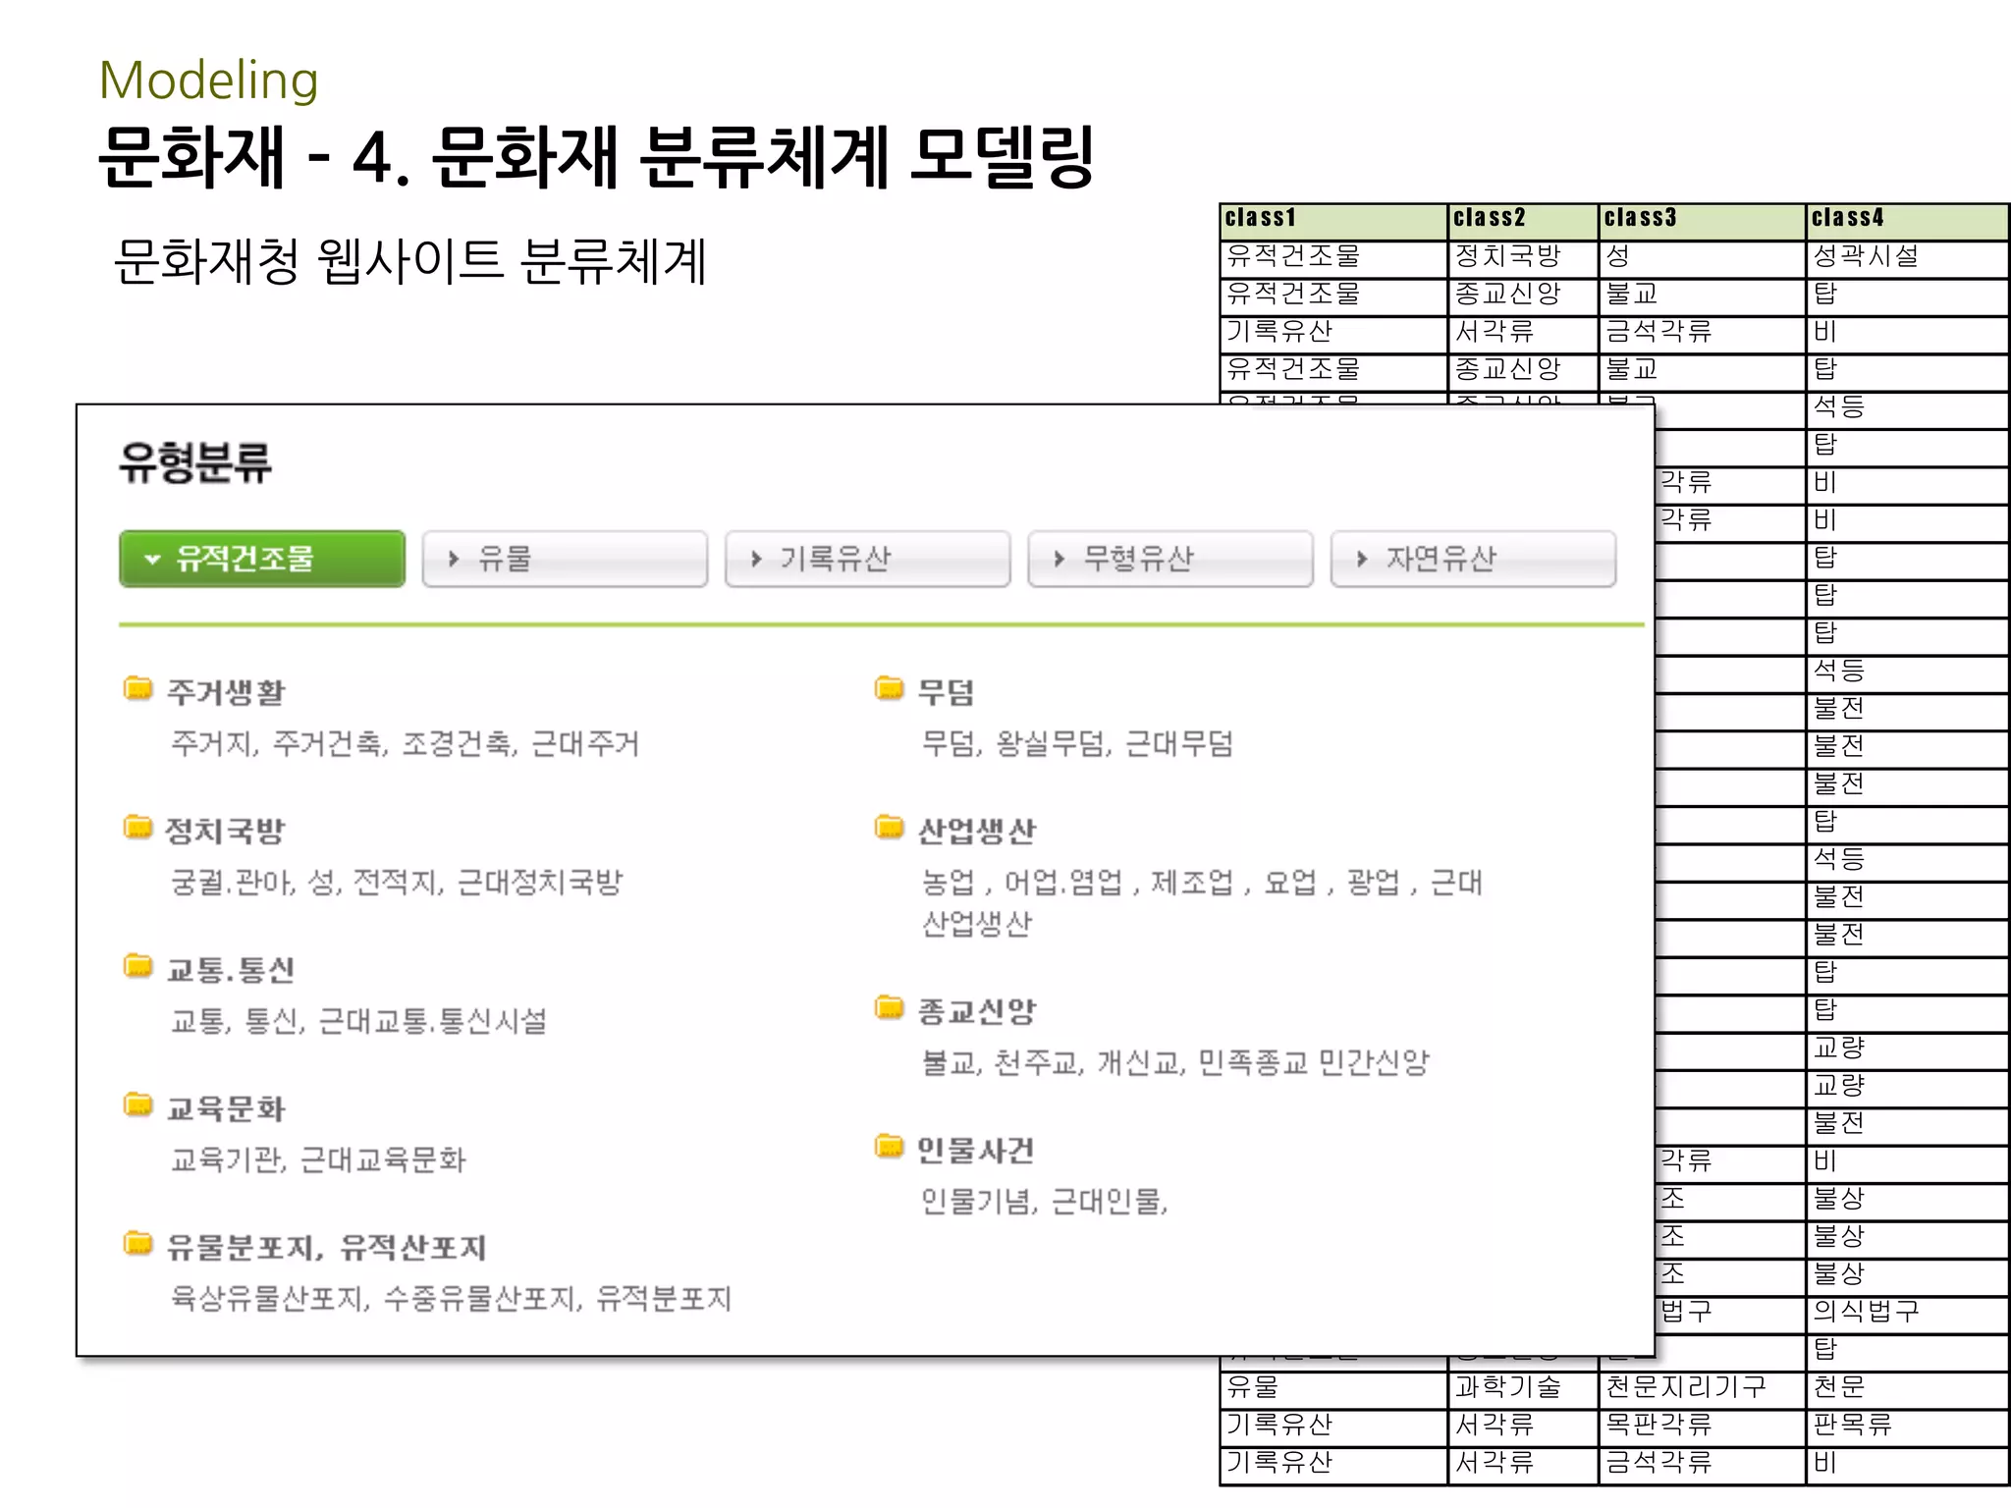Open the 무형유산 tab
The image size is (2011, 1508).
[1169, 559]
